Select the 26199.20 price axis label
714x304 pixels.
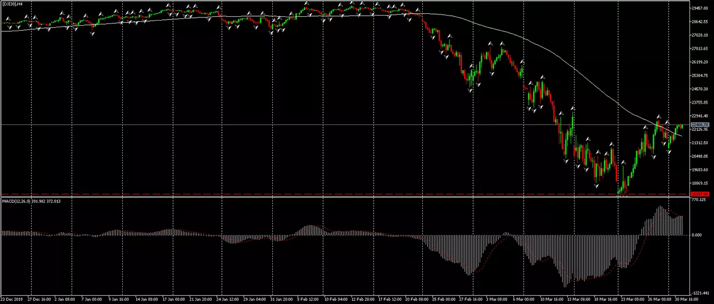[699, 62]
